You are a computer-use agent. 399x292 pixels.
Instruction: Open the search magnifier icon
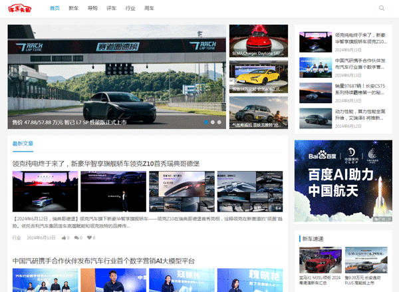[x=382, y=8]
